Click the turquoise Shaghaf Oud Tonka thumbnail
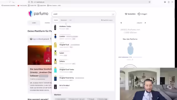The image size is (177, 100). (x=55, y=70)
